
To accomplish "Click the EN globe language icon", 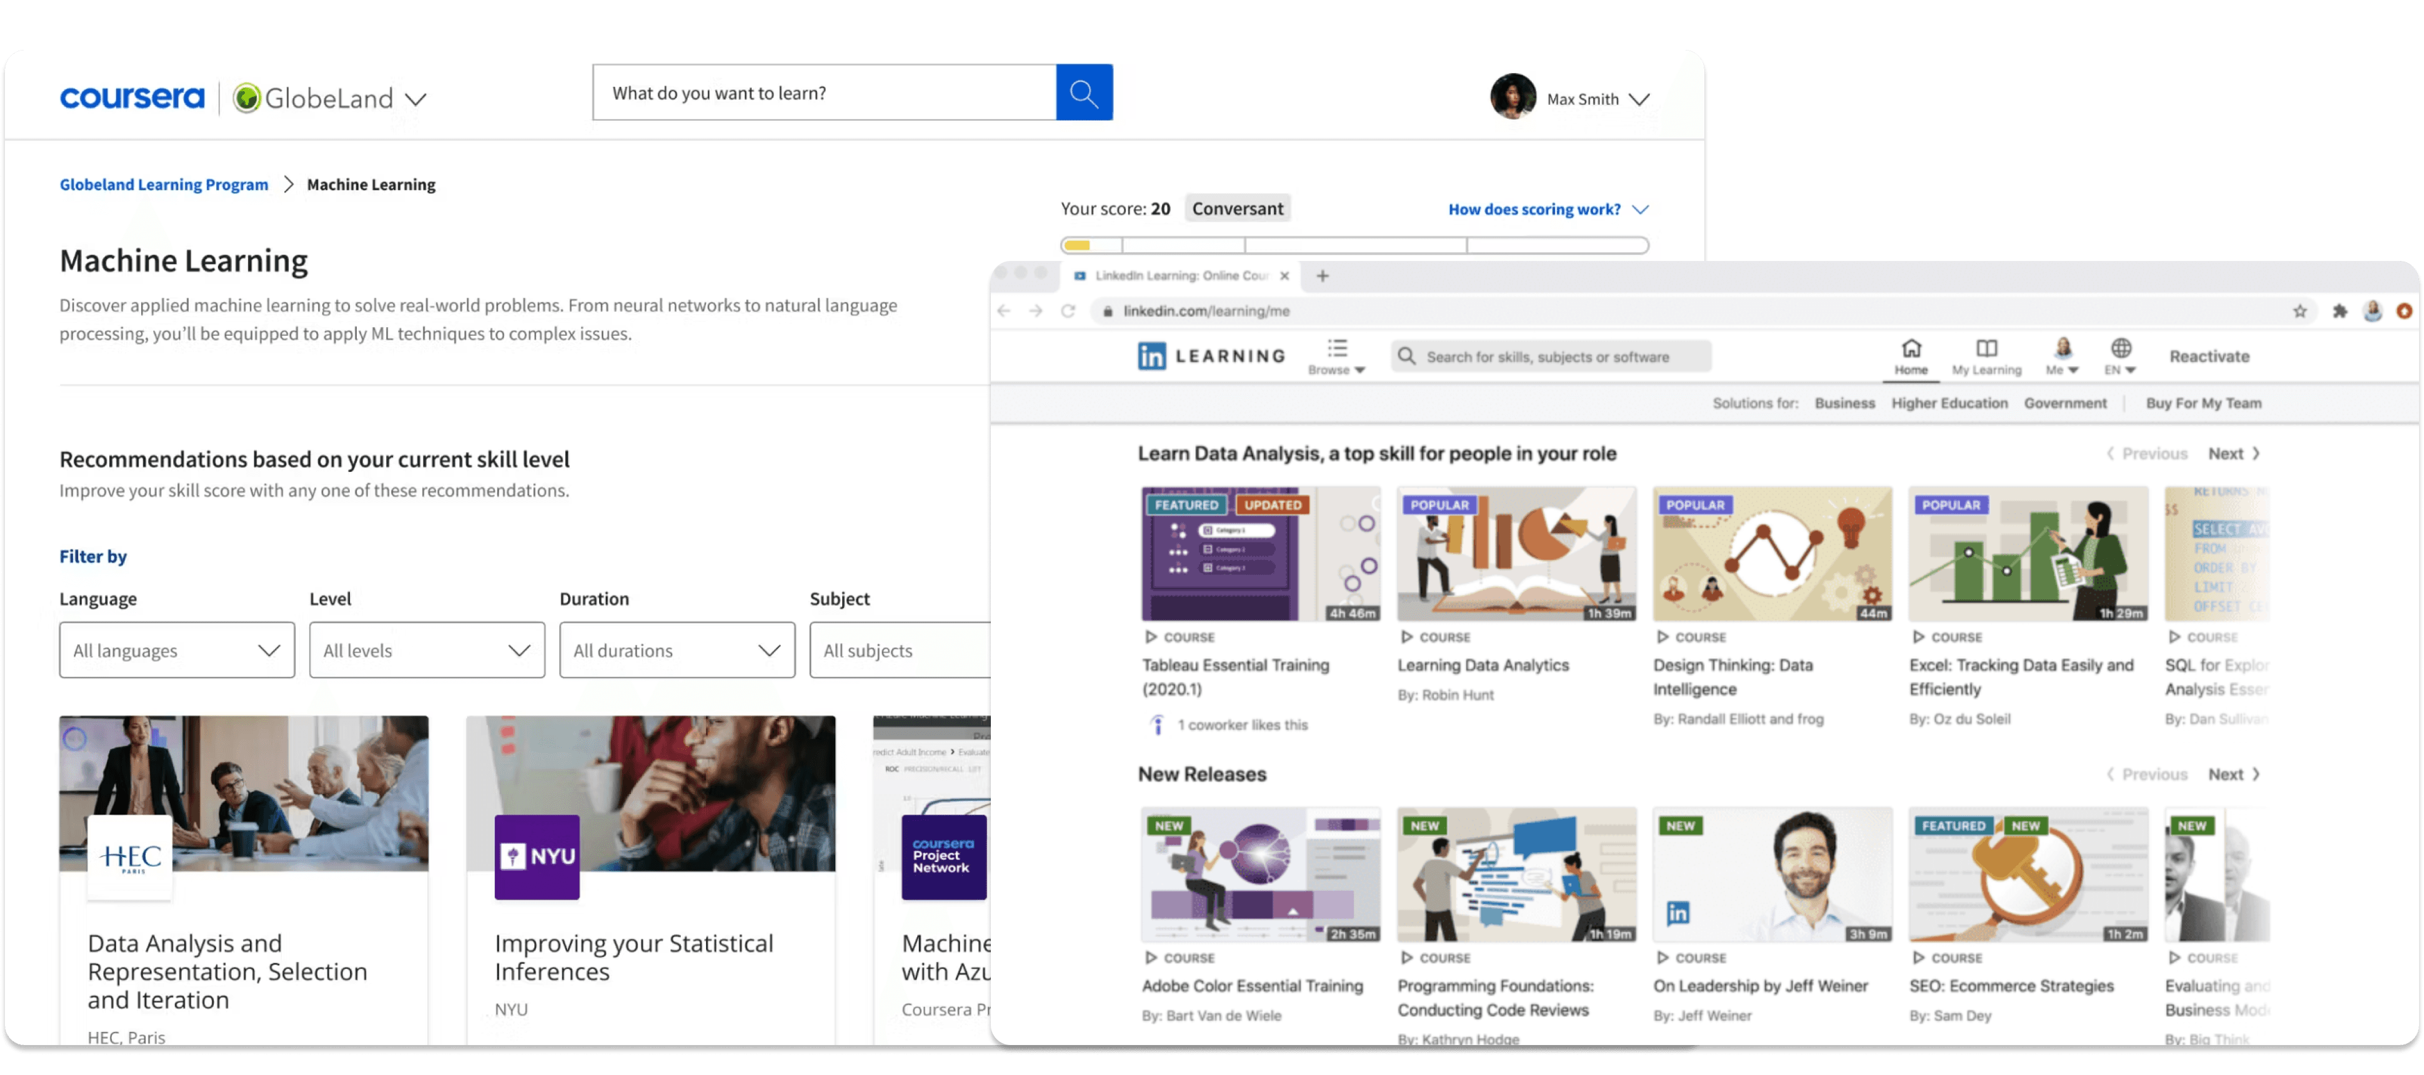I will click(x=2120, y=349).
